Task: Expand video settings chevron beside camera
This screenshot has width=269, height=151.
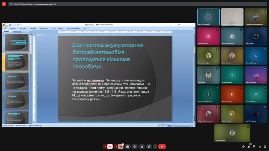Action: click(x=116, y=147)
